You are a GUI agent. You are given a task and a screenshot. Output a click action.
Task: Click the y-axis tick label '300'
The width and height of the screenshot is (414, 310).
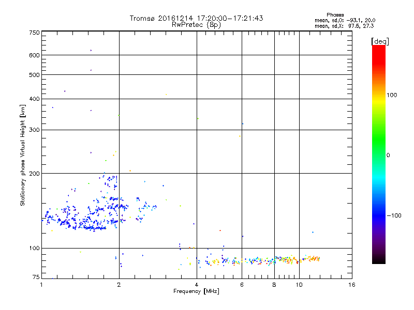pyautogui.click(x=34, y=130)
